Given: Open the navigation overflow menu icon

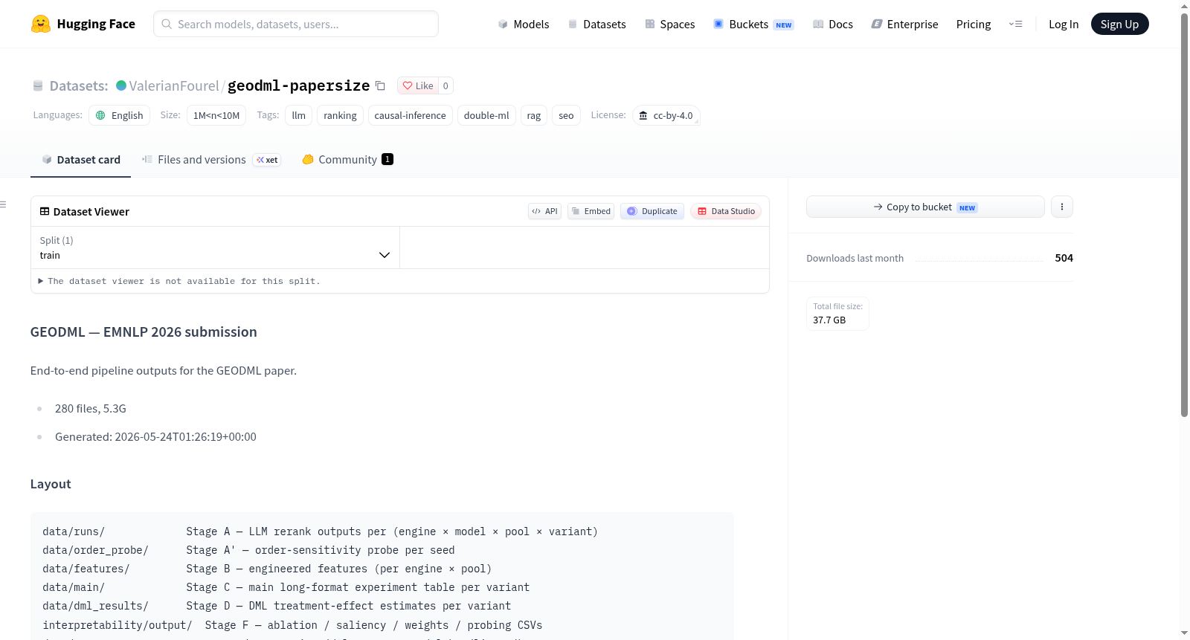Looking at the screenshot, I should point(1015,24).
